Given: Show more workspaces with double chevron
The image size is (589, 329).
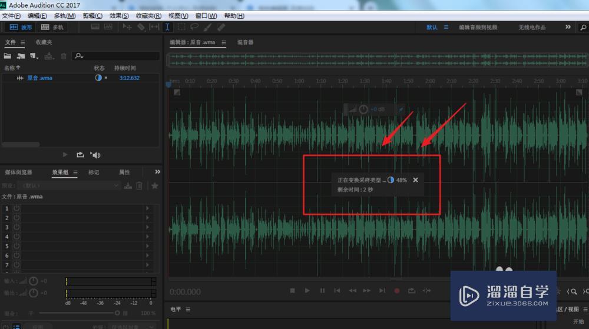Looking at the screenshot, I should [x=568, y=27].
